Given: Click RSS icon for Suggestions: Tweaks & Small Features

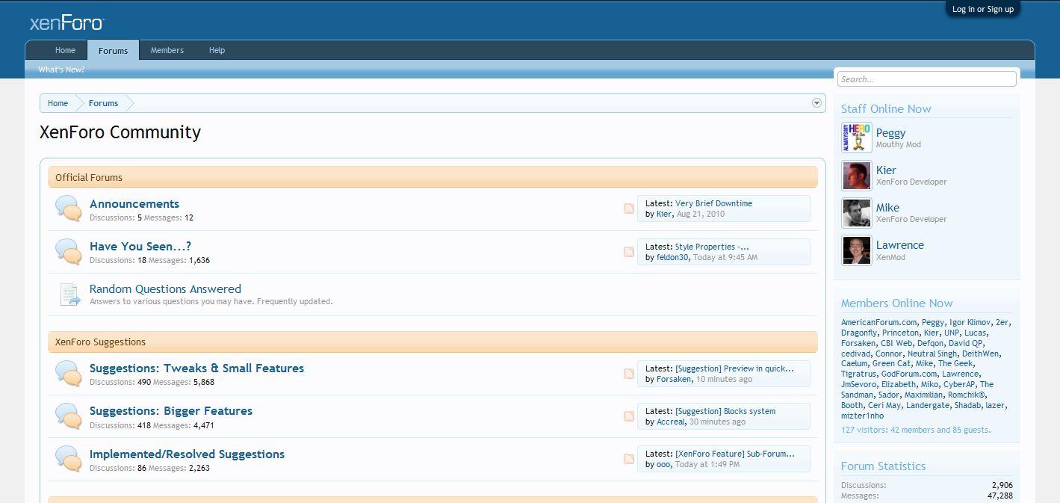Looking at the screenshot, I should pyautogui.click(x=629, y=374).
